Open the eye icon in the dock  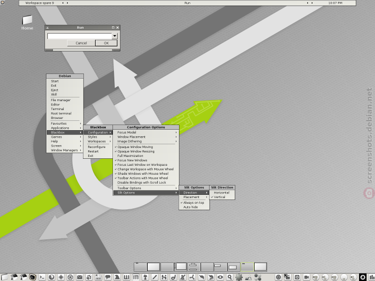[x=220, y=277]
